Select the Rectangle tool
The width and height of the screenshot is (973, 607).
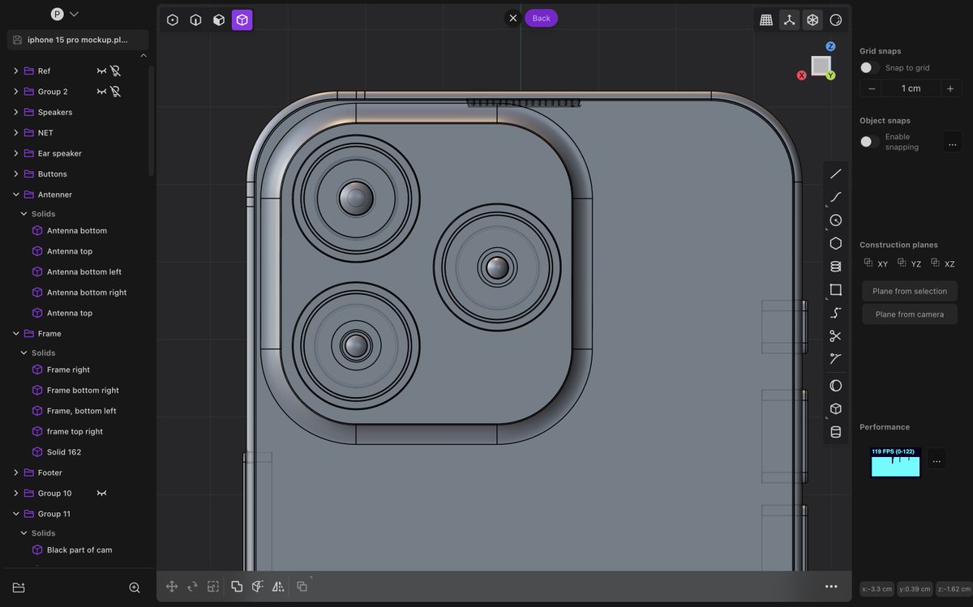[836, 289]
